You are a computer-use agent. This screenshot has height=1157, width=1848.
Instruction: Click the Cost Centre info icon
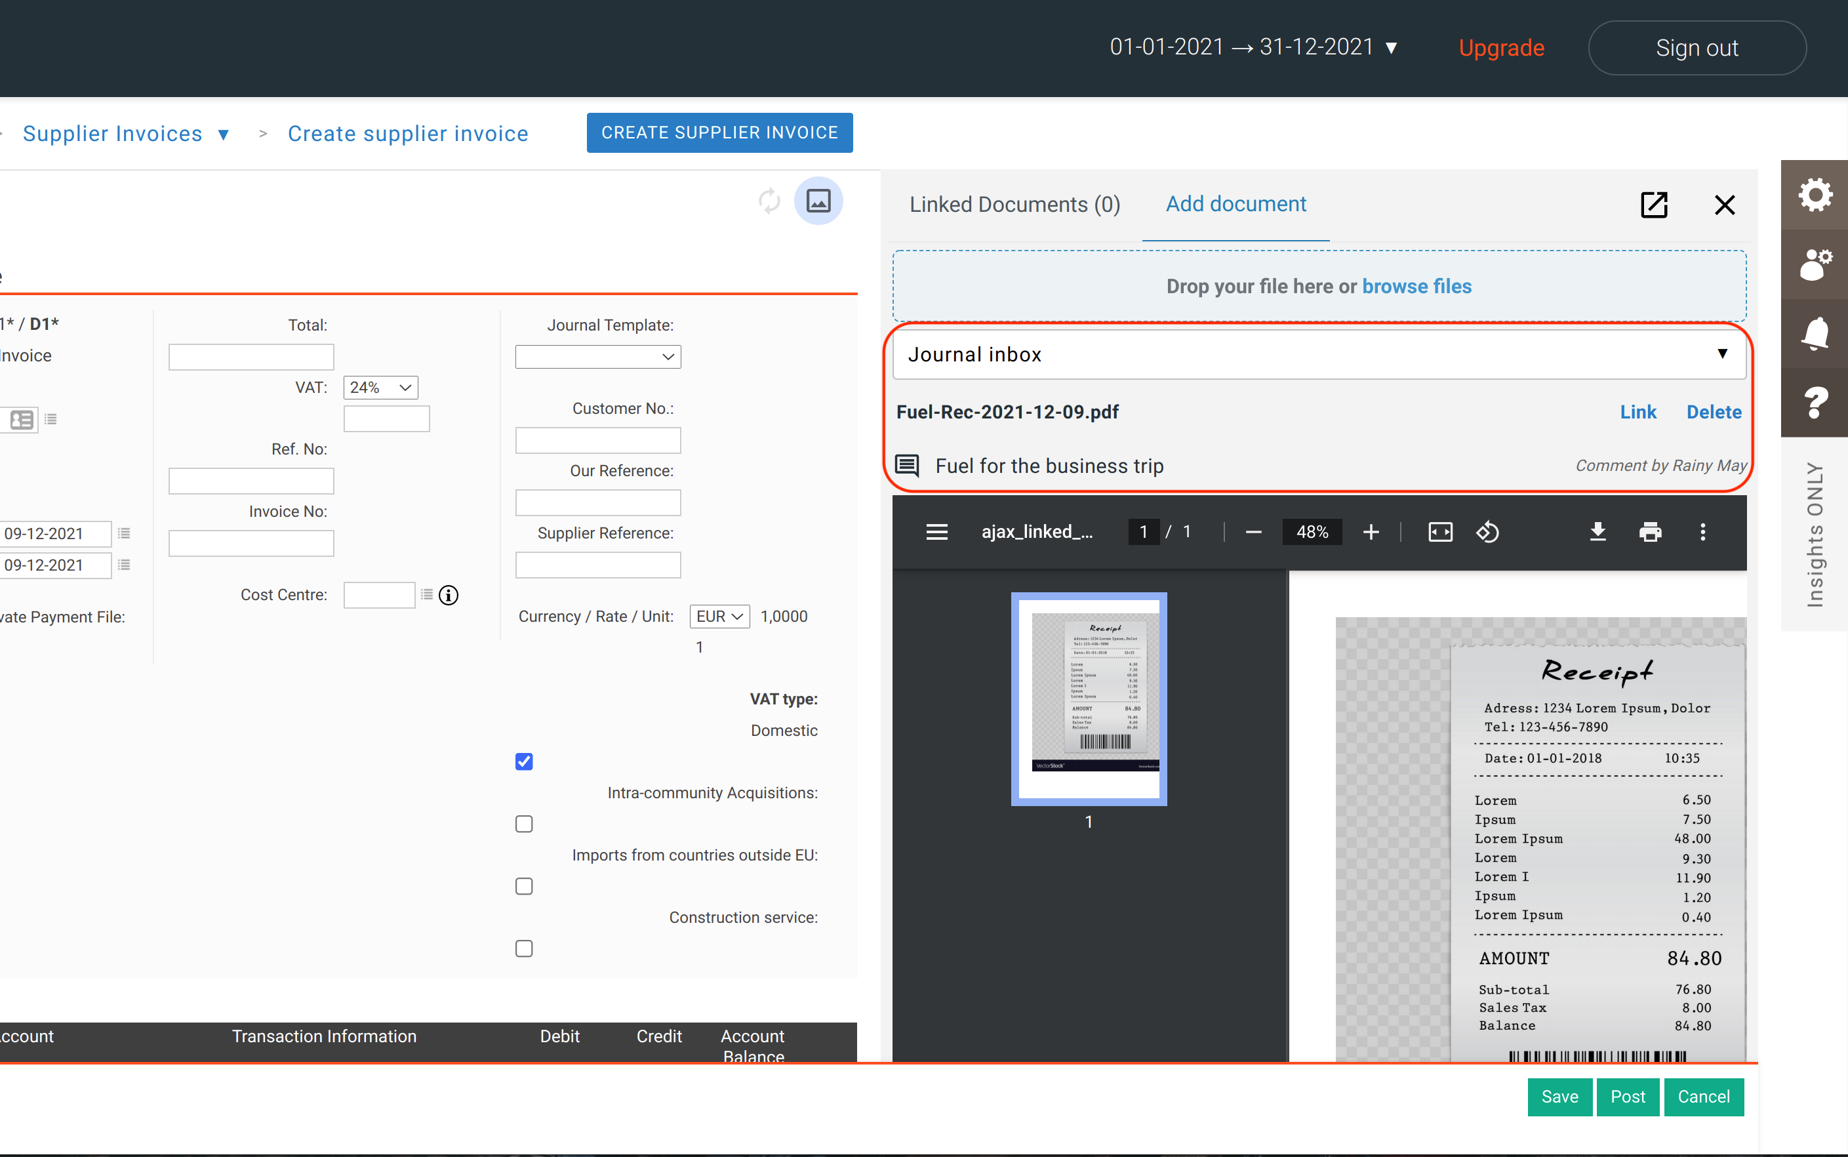tap(449, 594)
